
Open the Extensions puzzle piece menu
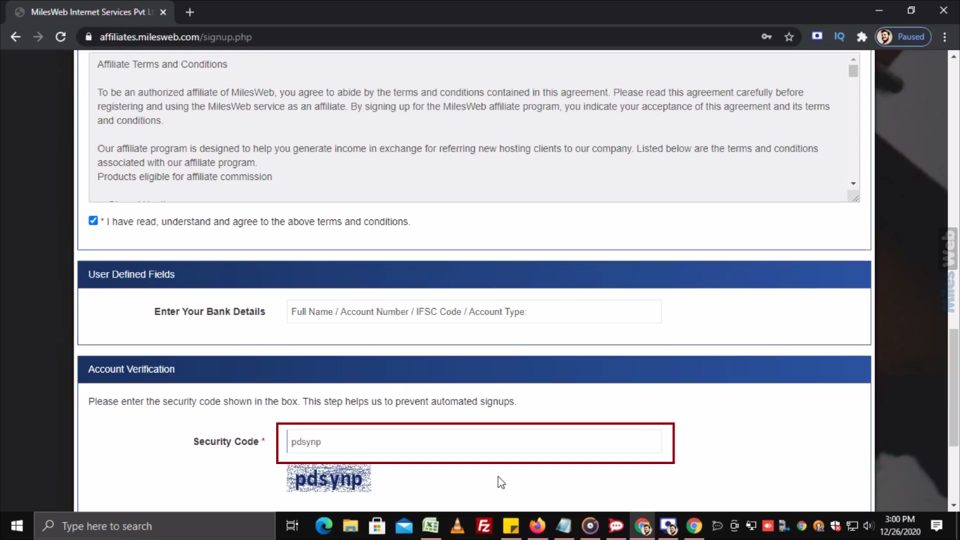(862, 37)
